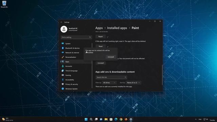Click the magnifier in Find a setting box
Screen dimensions: 217x122
(x=90, y=37)
